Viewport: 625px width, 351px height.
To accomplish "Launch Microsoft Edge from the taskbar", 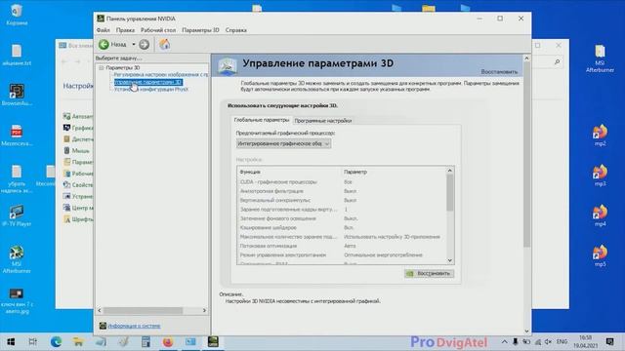I will [x=56, y=342].
